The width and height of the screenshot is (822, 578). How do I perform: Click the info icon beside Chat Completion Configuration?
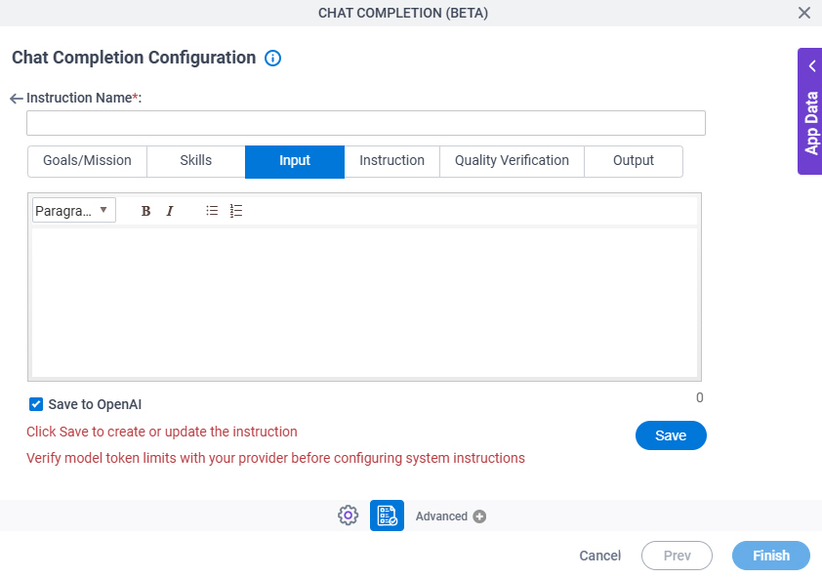click(272, 58)
